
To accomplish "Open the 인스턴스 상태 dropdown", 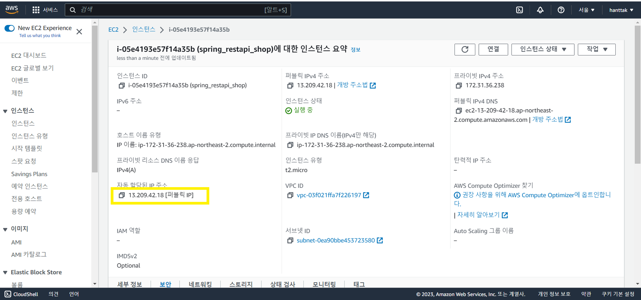I will [x=543, y=49].
